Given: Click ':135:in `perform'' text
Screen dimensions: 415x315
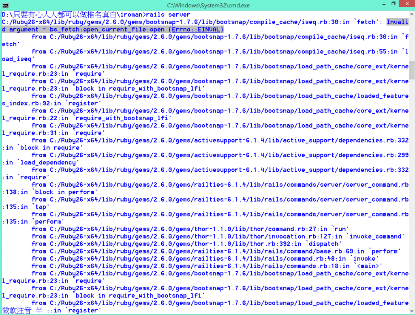Looking at the screenshot, I should (x=33, y=222).
